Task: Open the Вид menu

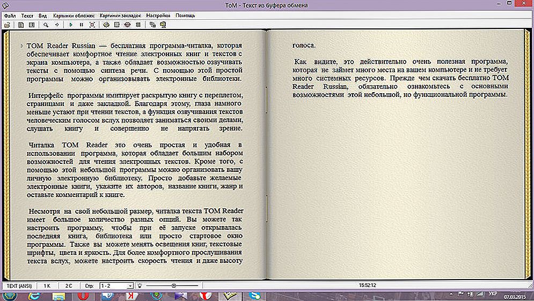Action: point(42,16)
